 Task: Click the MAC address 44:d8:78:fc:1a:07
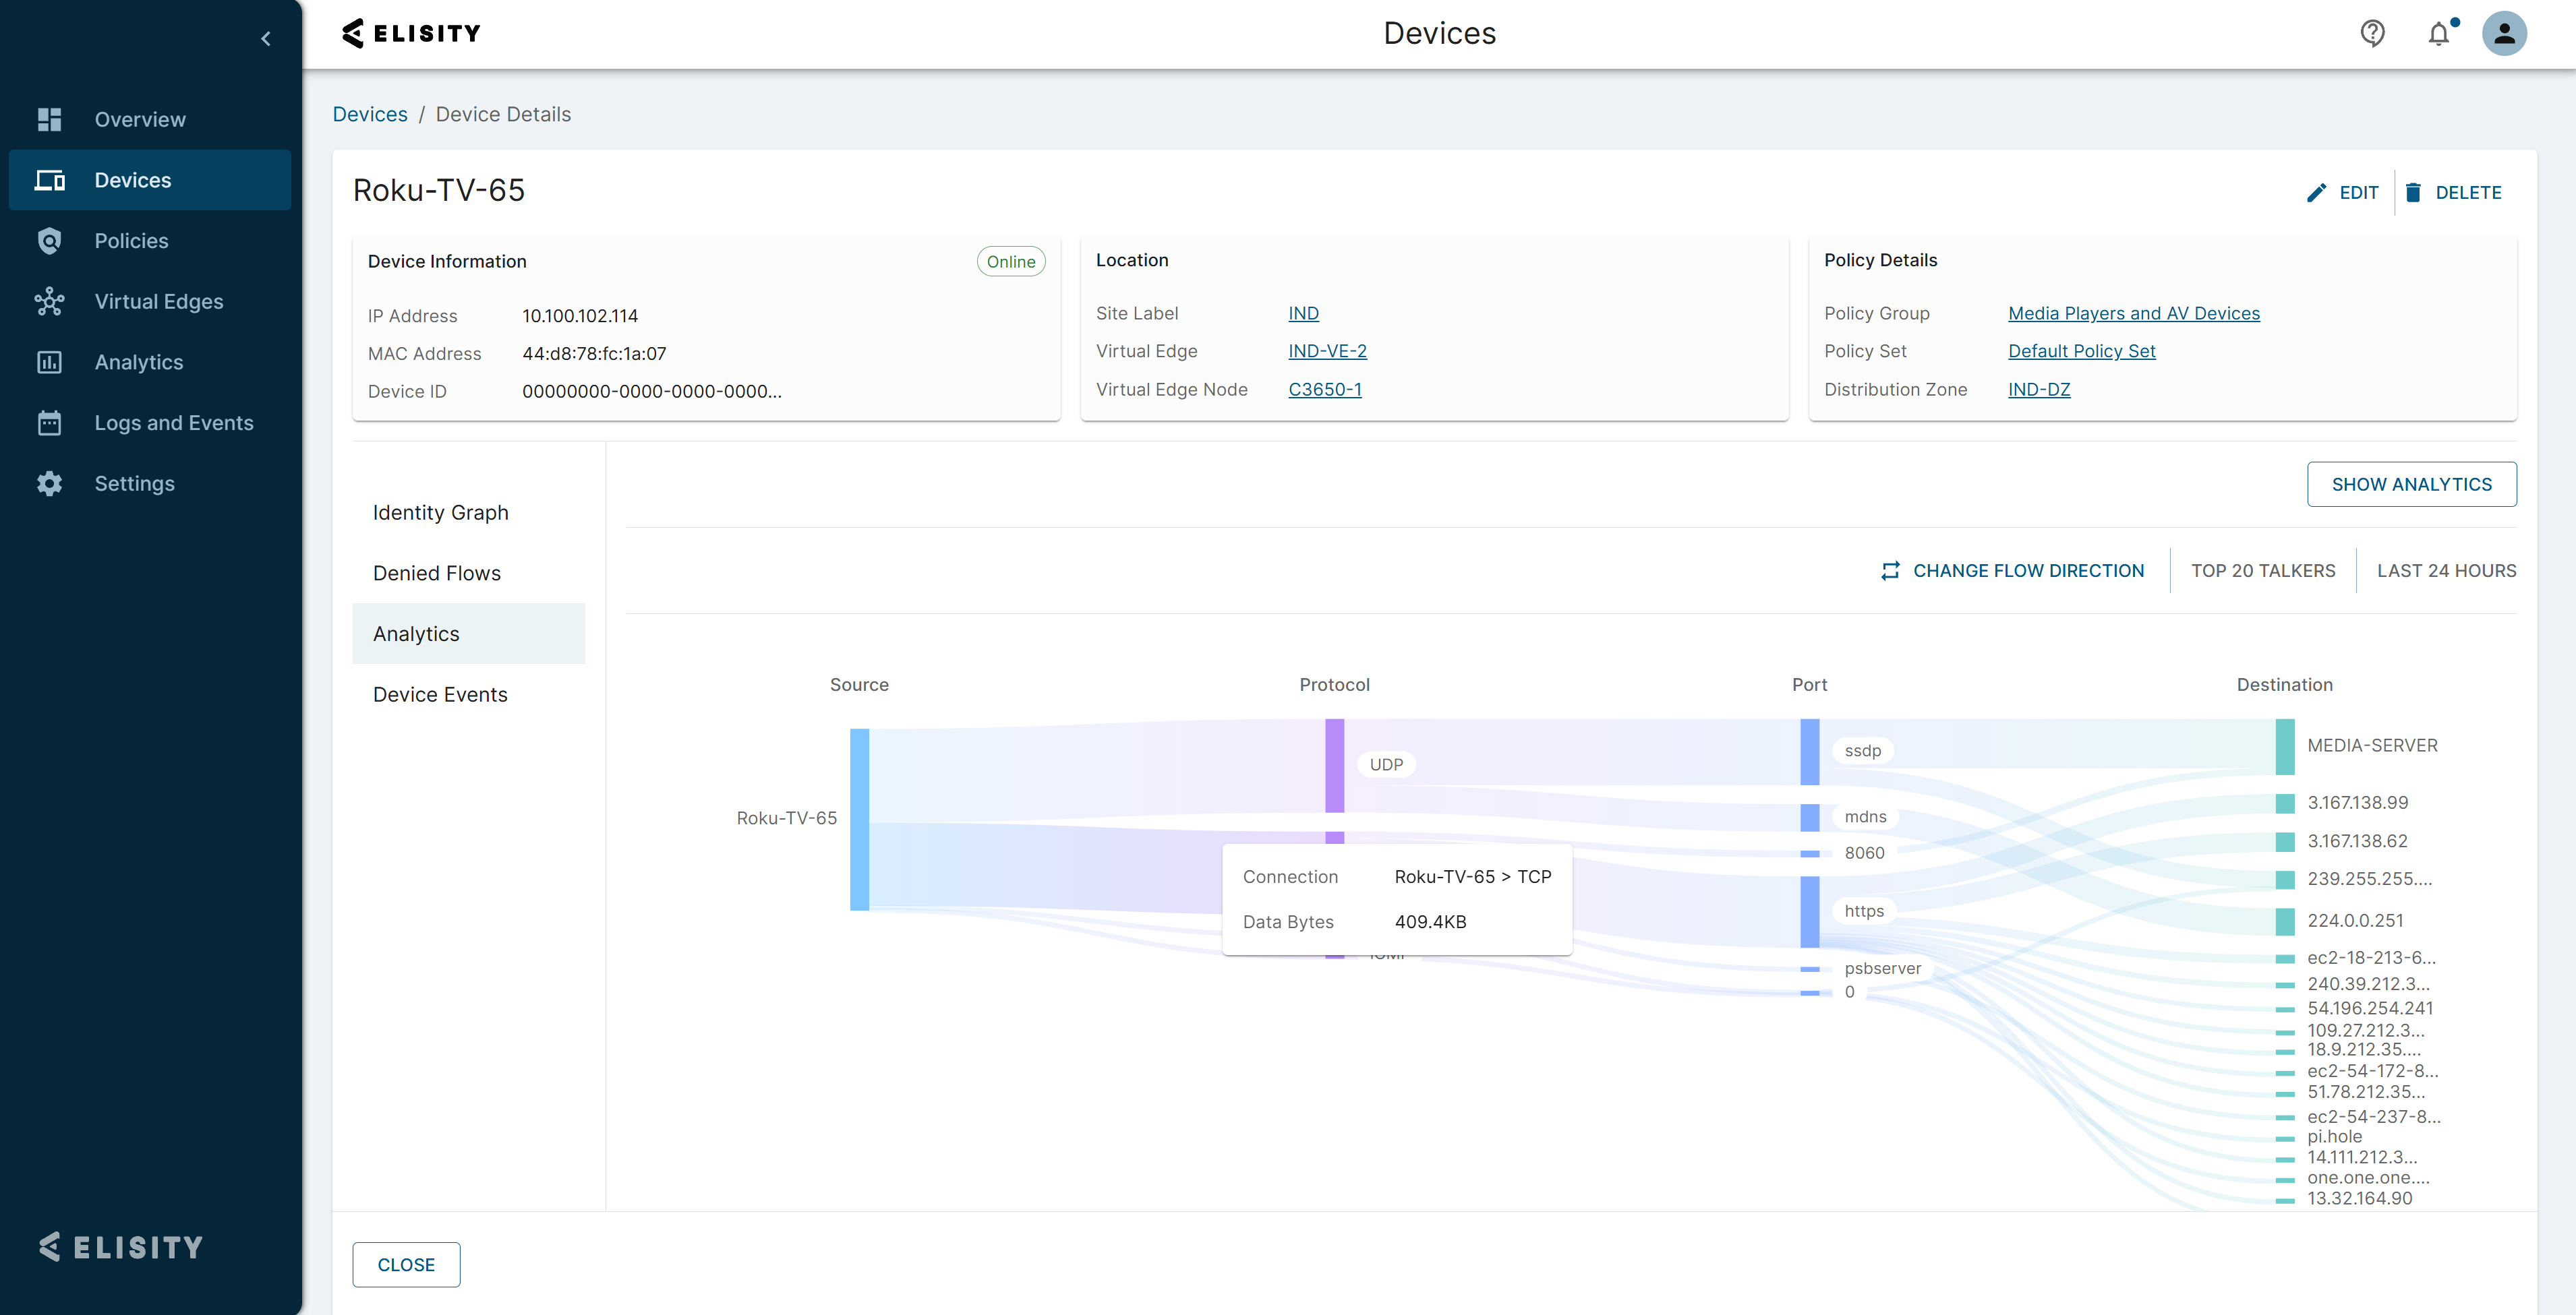point(594,354)
